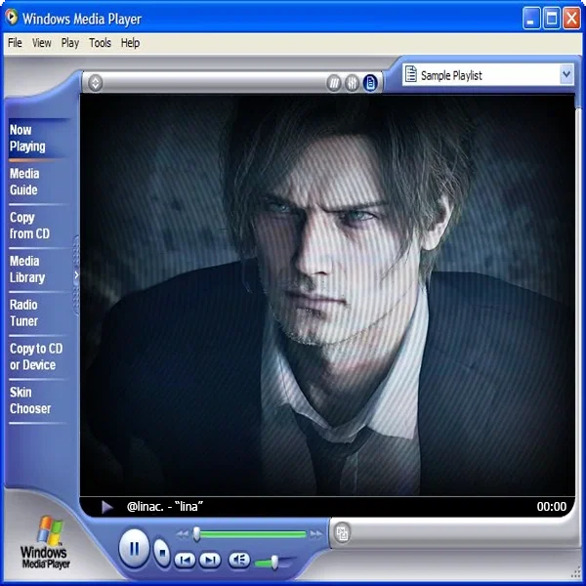
Task: Rewind using the seek-back arrows
Action: 183,534
